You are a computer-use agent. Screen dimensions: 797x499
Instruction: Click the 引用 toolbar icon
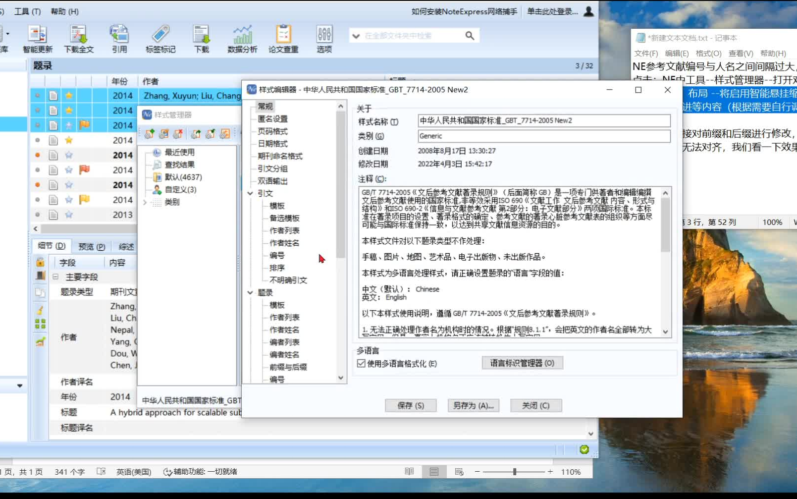tap(119, 39)
